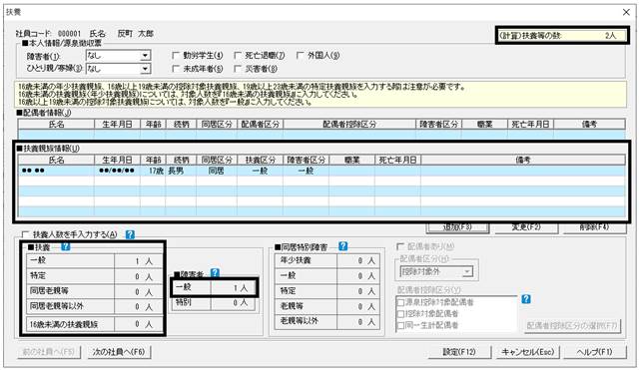This screenshot has width=641, height=370.
Task: Open ヘルプ(F1) button
Action: point(595,352)
